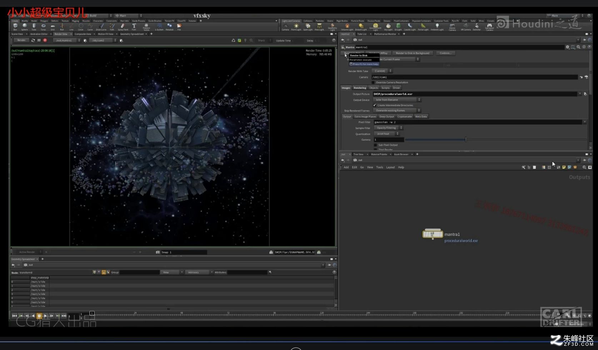598x350 pixels.
Task: Add a Camera from the Lights shelf
Action: (285, 27)
